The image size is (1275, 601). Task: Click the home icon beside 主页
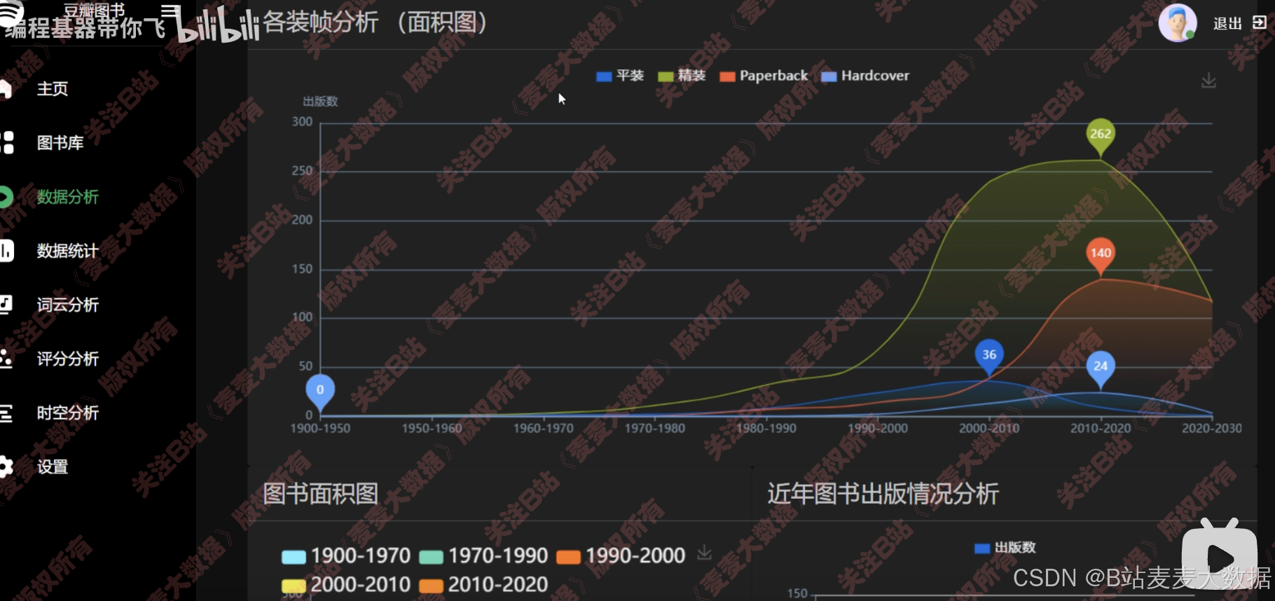coord(6,89)
